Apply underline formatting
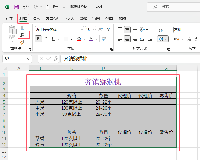The height and width of the screenshot is (160, 200). point(53,39)
